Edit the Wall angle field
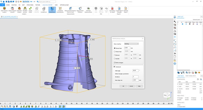203x110 pixels. tap(135, 70)
